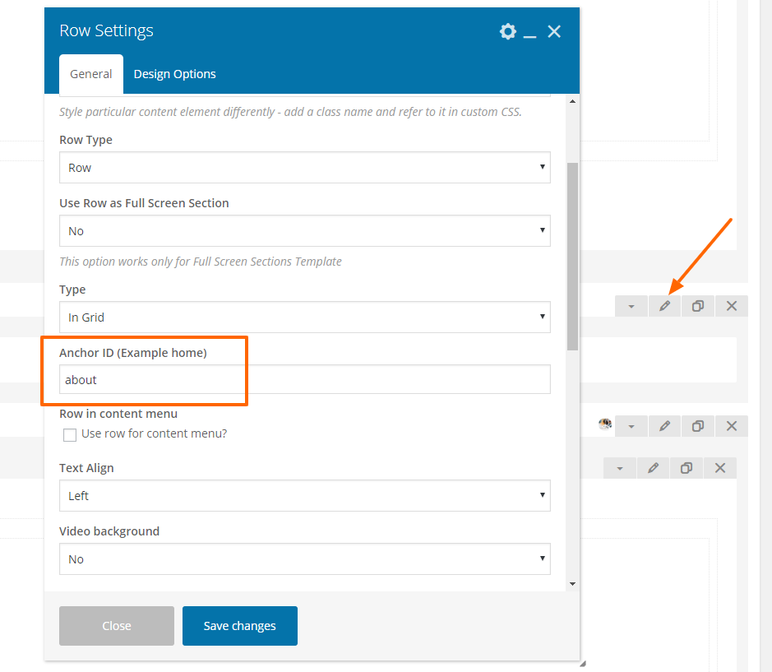This screenshot has height=672, width=772.
Task: Delete the row in the toolbar with the orange arrow
Action: (x=732, y=306)
